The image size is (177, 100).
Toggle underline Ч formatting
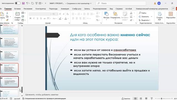[37, 18]
